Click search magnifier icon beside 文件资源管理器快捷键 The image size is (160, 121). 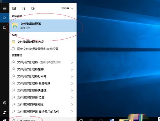[13, 90]
